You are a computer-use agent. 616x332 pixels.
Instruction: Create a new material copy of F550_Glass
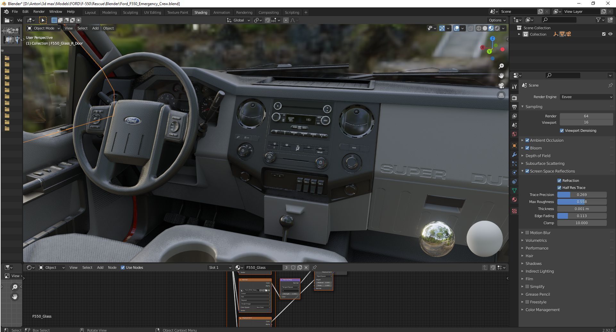[x=300, y=268]
